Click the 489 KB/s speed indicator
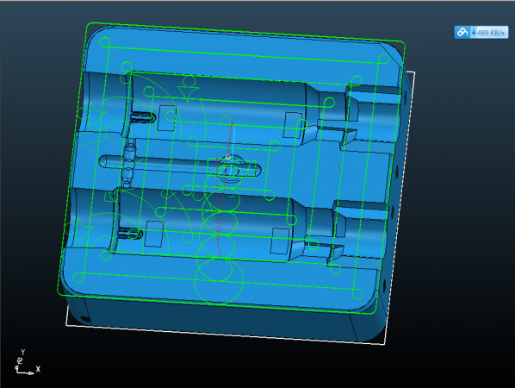Viewport: 515px width, 388px height. [x=488, y=33]
